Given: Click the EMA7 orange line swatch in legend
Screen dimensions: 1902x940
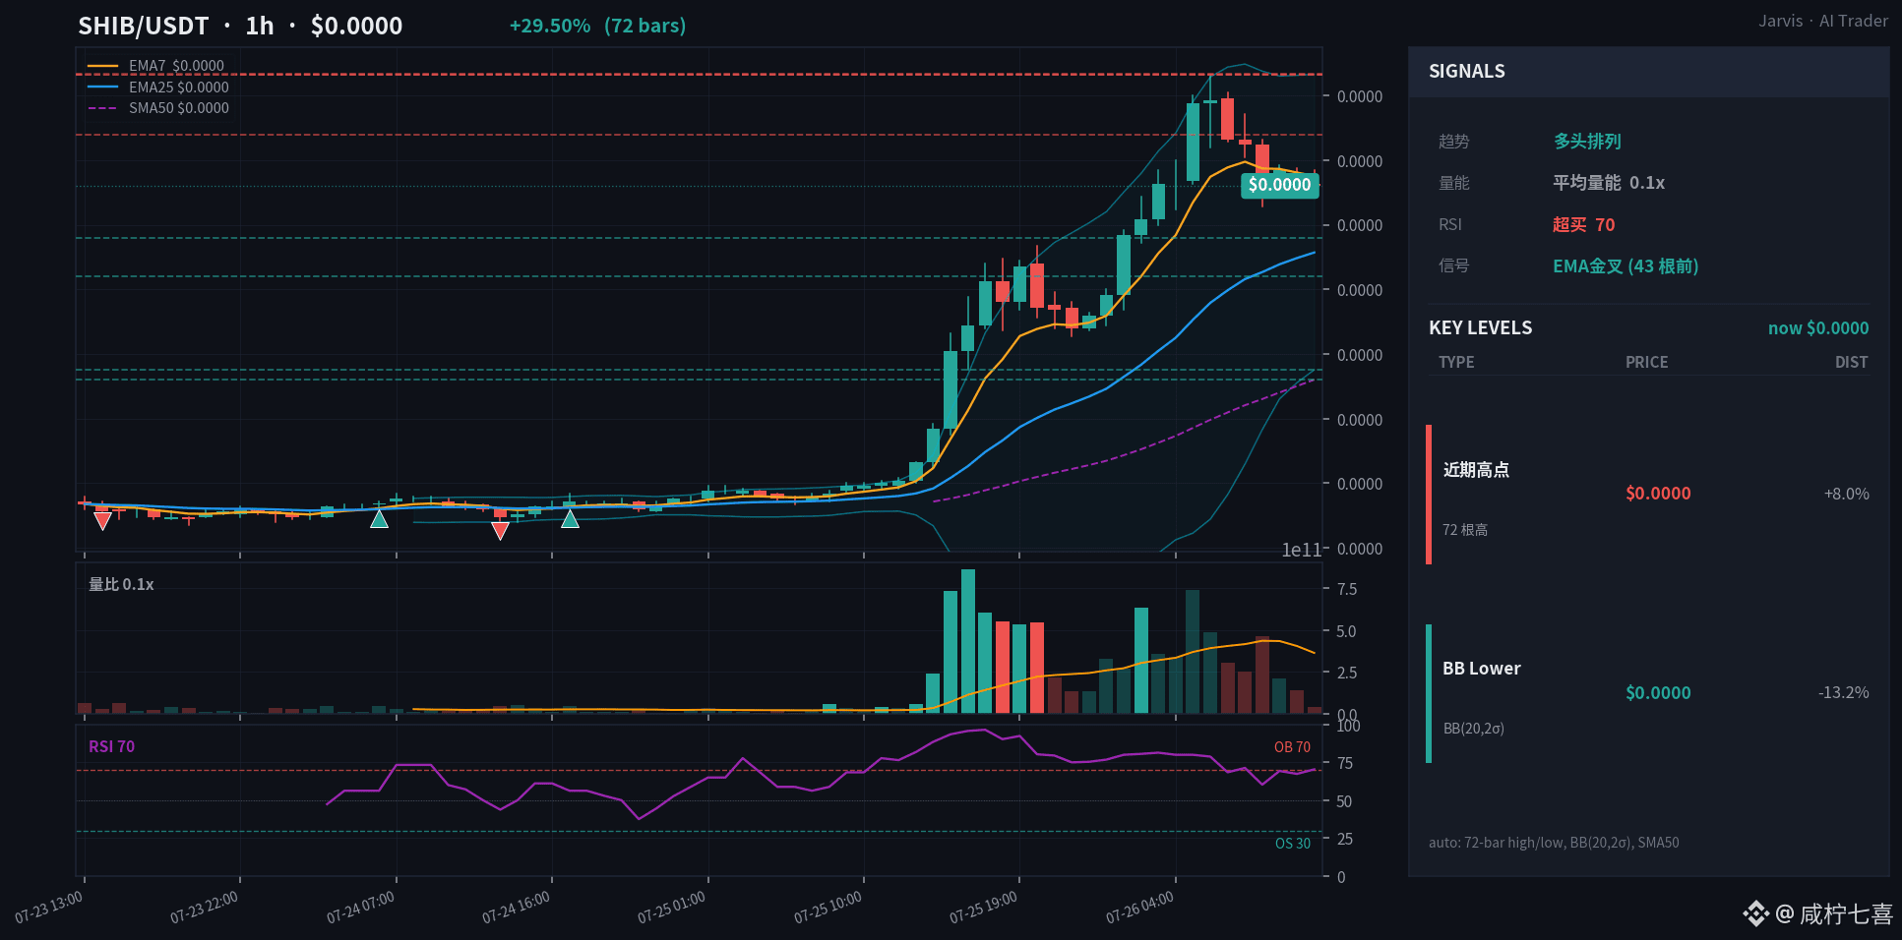Looking at the screenshot, I should (102, 66).
